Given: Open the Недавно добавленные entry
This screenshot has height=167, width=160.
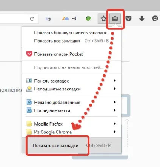Looking at the screenshot, I should click(x=71, y=102).
